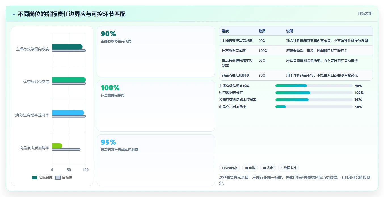
Task: Click the lime 商品点击后加购率 chart bar
Action: tap(57, 146)
